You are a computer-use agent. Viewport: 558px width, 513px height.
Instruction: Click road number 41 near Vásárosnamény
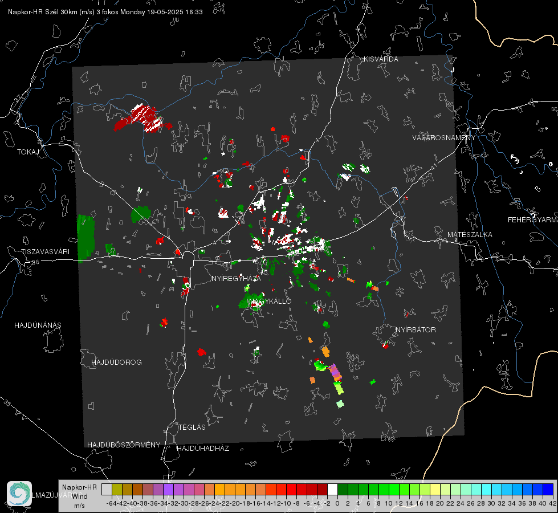point(434,166)
